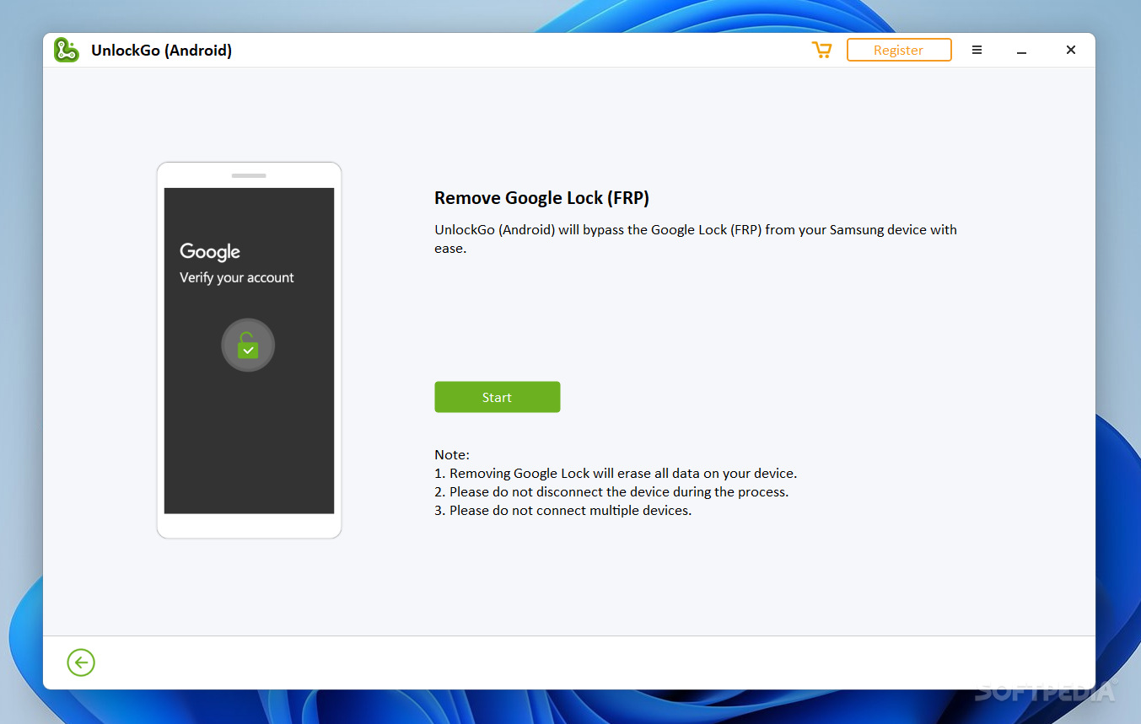Click the UnlockGo app logo icon
The image size is (1141, 724).
point(67,50)
